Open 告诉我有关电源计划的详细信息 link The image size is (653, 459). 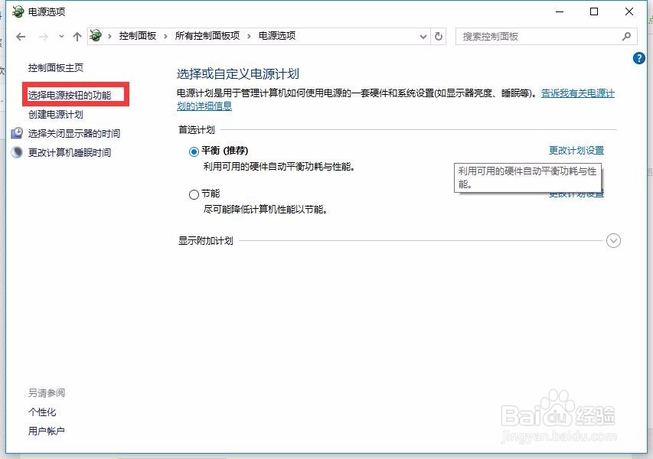(578, 93)
